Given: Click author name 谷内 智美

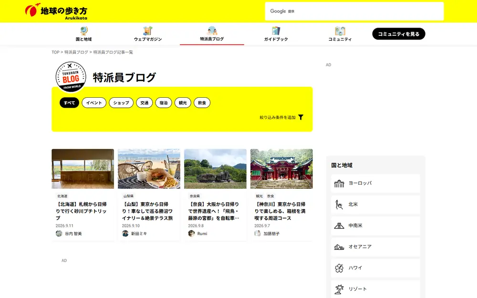Looking at the screenshot, I should pyautogui.click(x=73, y=234).
